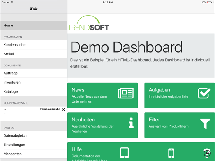Open Einstellungen
The height and width of the screenshot is (161, 215).
[x=34, y=145]
